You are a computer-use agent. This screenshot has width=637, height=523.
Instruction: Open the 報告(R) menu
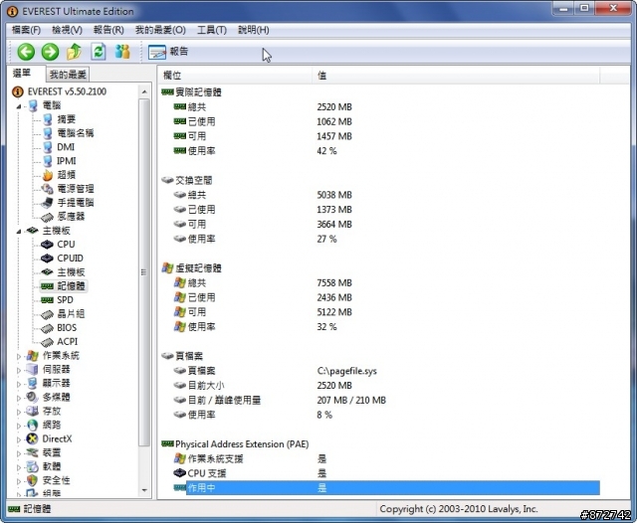(x=108, y=30)
